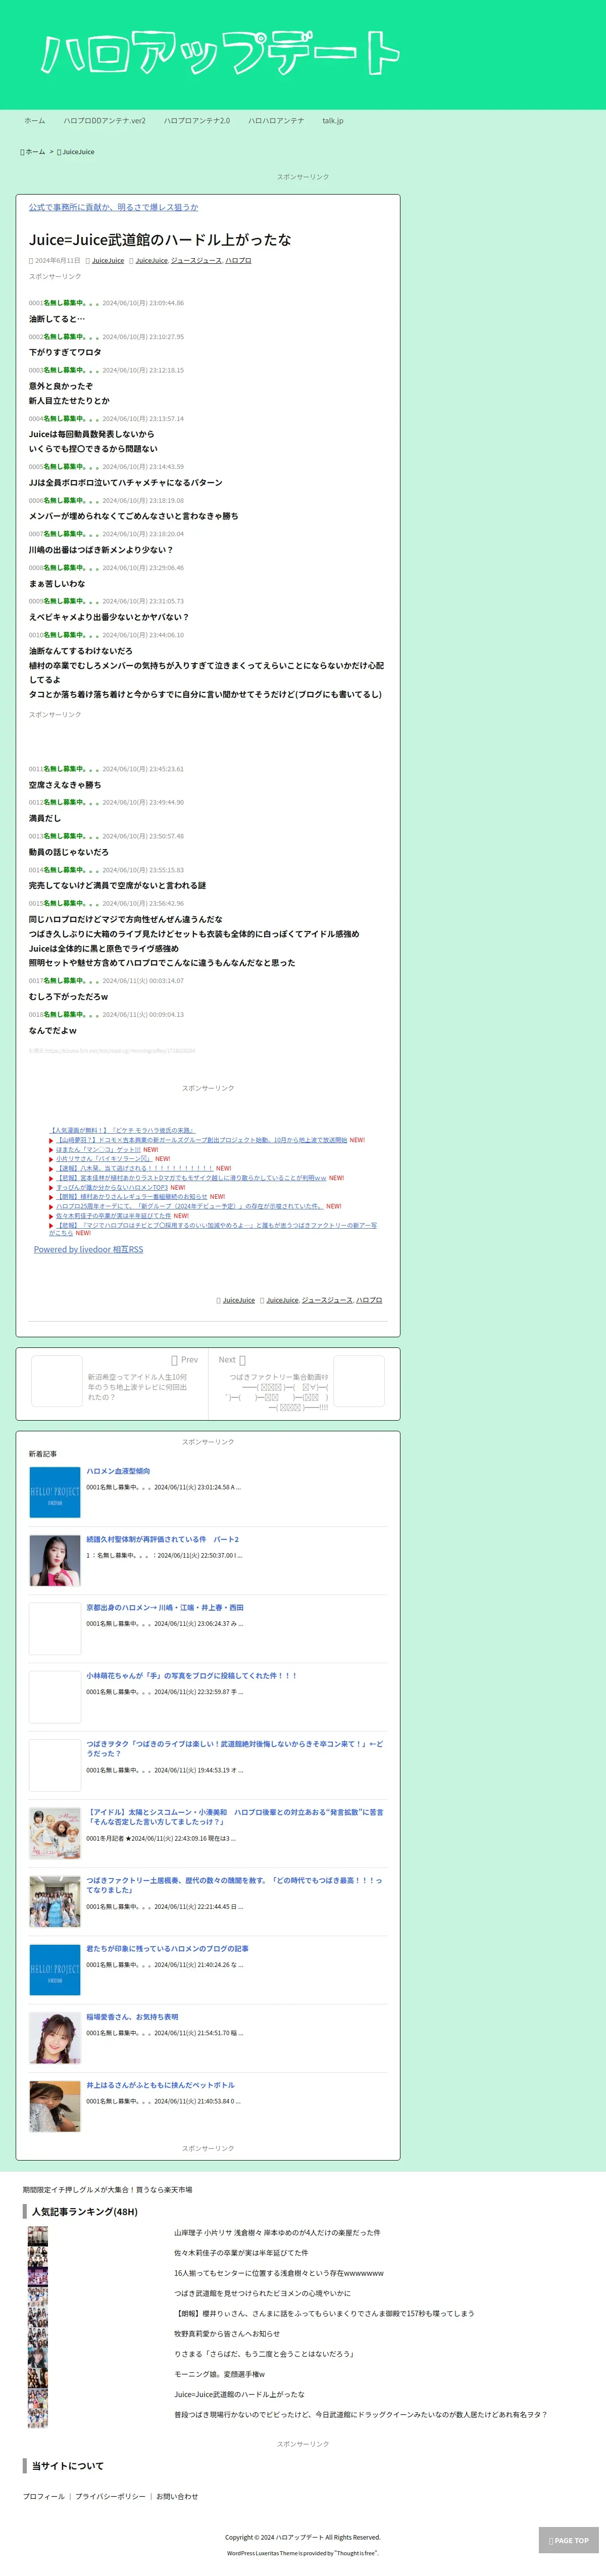Click thumbnail beside 稲場愛香さん、お気持ち表明
Viewport: 606px width, 2576px height.
click(x=55, y=2038)
